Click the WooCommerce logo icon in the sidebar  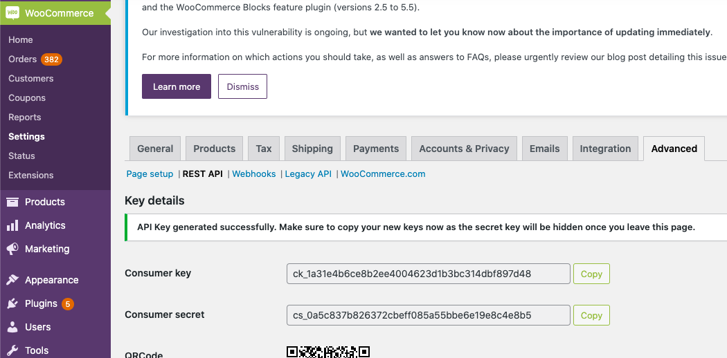pyautogui.click(x=12, y=13)
